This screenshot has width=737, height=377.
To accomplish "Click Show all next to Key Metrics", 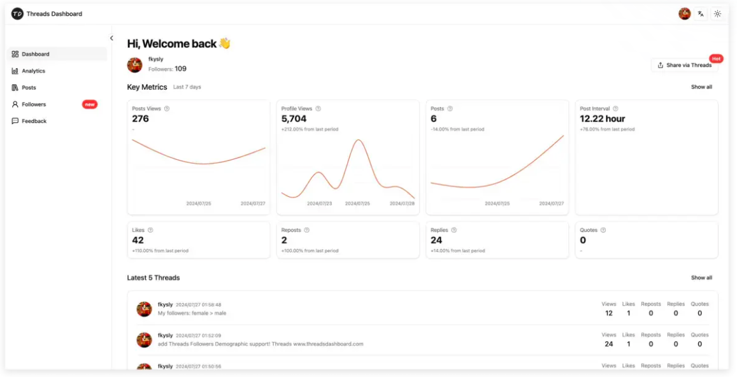I will pos(701,87).
